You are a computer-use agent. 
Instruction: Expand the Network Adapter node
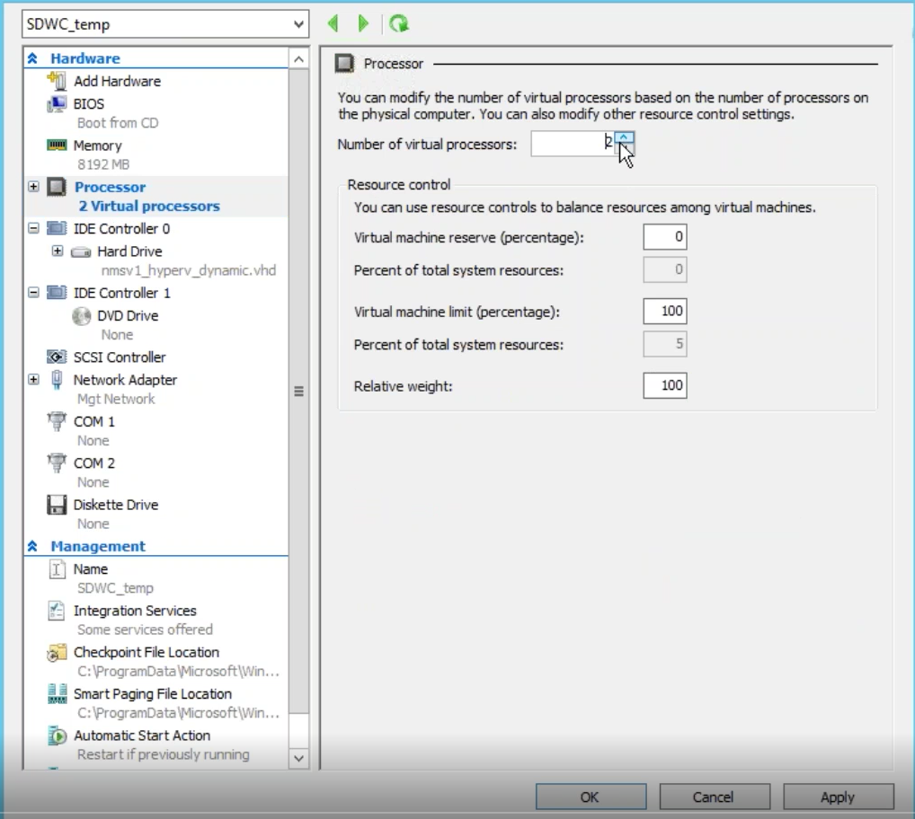(34, 380)
